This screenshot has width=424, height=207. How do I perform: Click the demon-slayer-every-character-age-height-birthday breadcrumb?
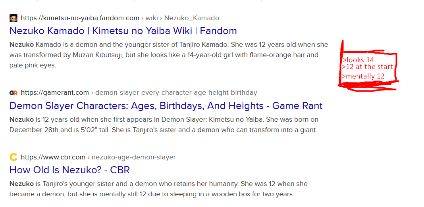click(x=176, y=92)
